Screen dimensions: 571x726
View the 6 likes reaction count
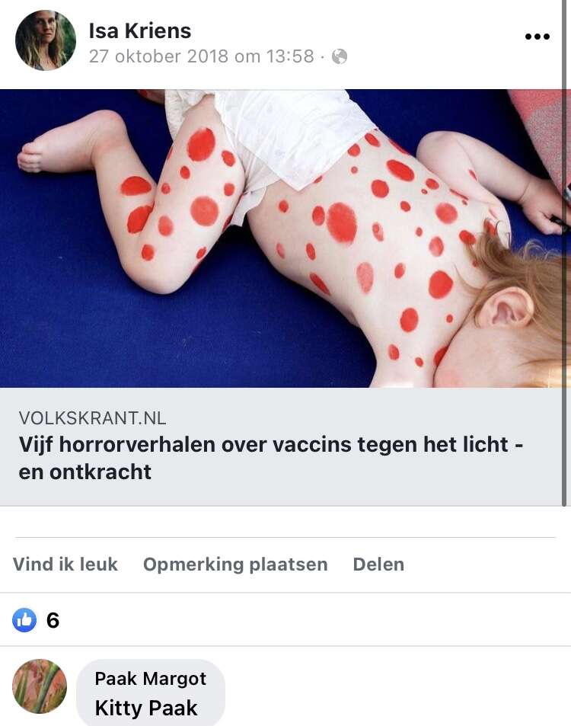[53, 620]
